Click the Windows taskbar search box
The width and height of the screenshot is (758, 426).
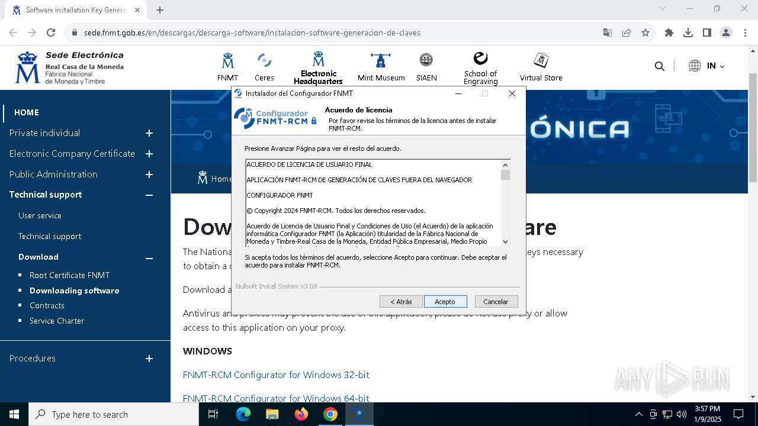(x=114, y=414)
